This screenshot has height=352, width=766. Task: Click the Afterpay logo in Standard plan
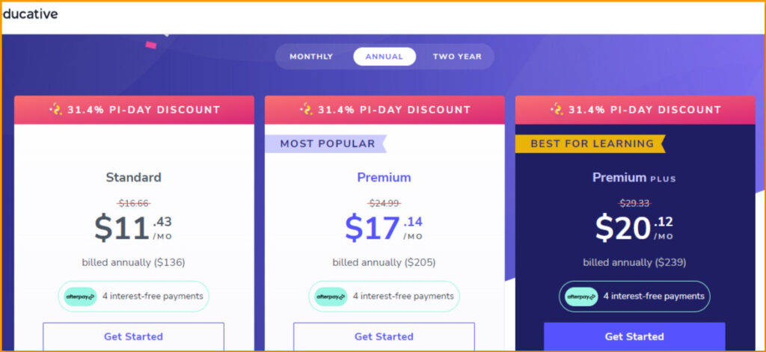coord(81,297)
